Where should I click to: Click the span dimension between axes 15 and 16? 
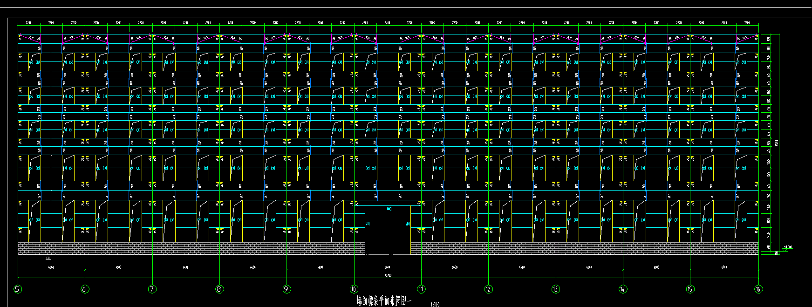tap(724, 268)
